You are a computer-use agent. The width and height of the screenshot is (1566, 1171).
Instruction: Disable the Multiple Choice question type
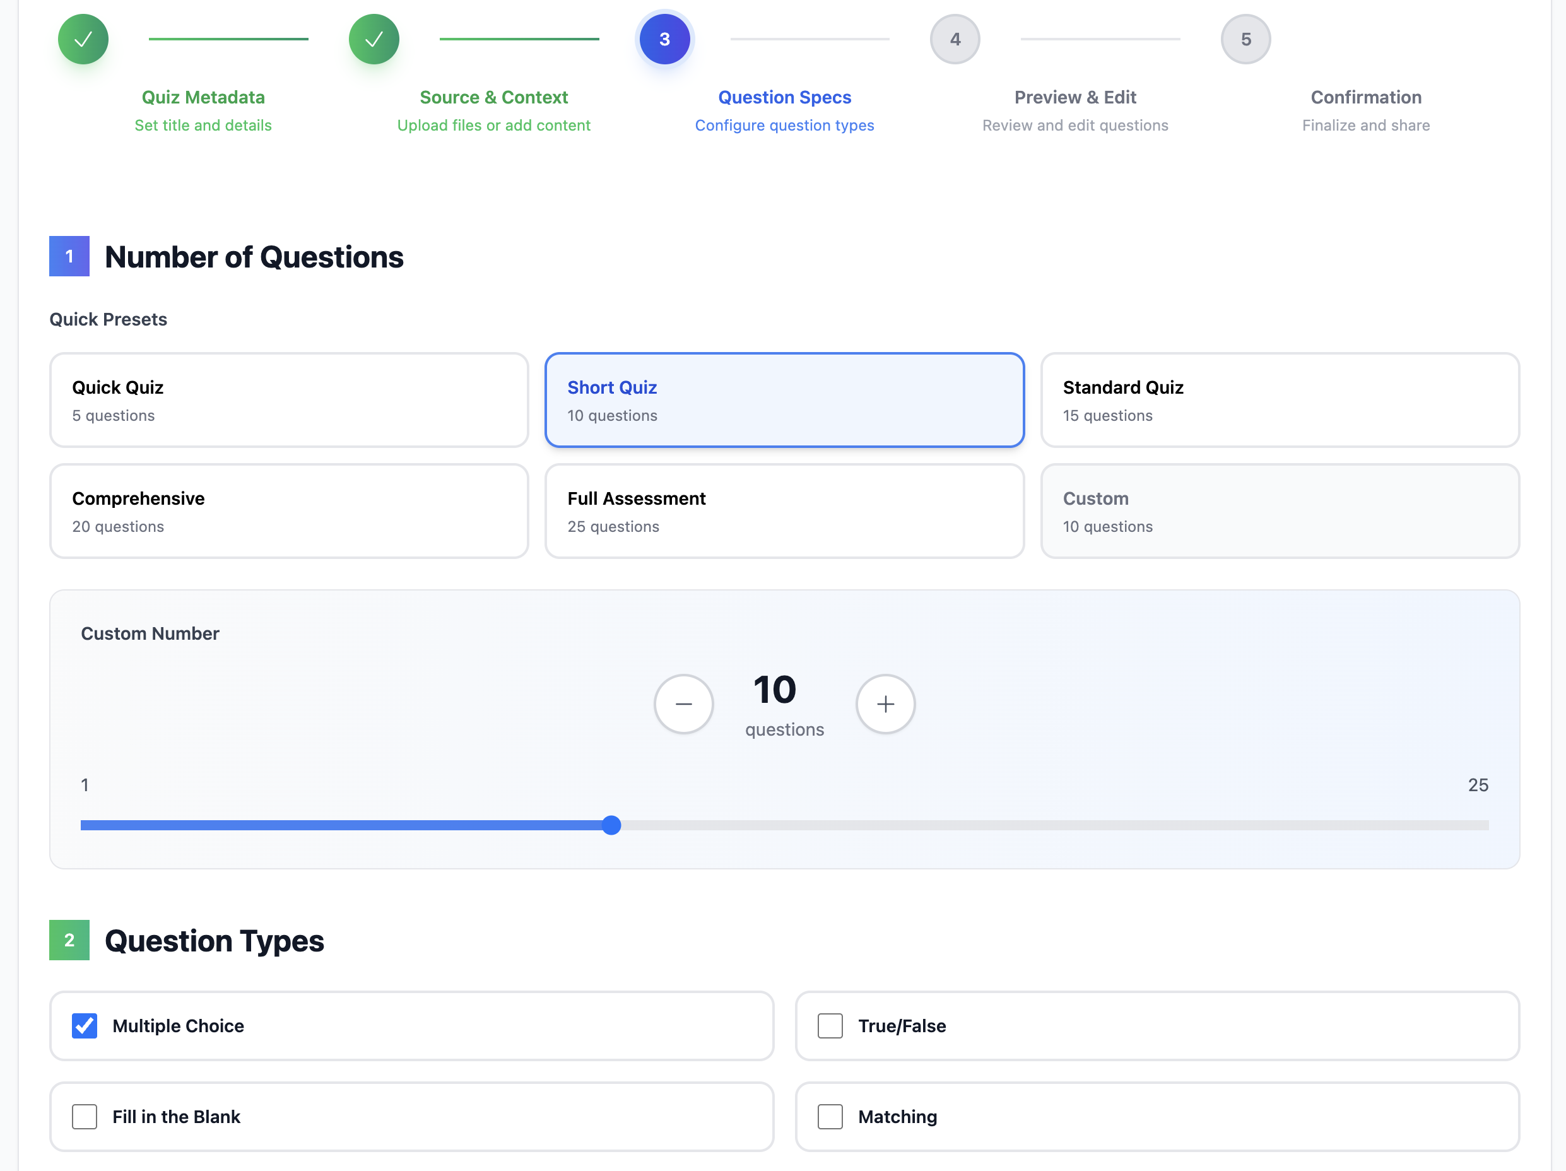[83, 1025]
